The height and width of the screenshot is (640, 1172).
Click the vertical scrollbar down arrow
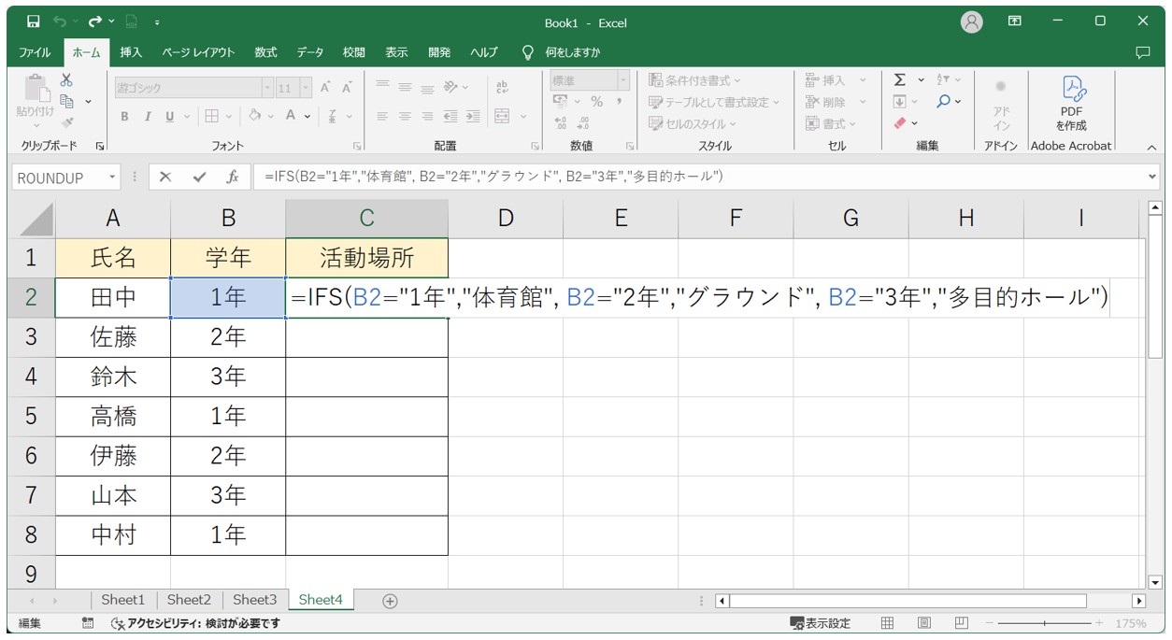[1156, 581]
